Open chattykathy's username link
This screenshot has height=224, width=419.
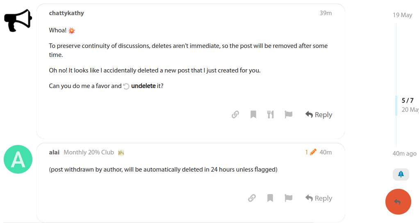pyautogui.click(x=66, y=13)
